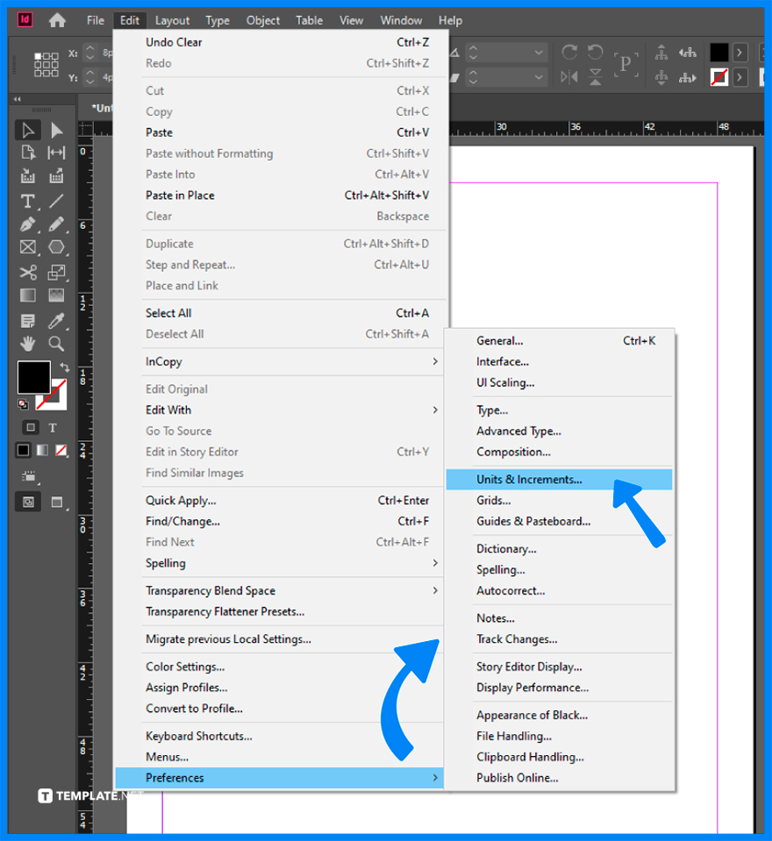Screen dimensions: 772x841
Task: Click the arrow button beside fill swatch
Action: (x=740, y=52)
